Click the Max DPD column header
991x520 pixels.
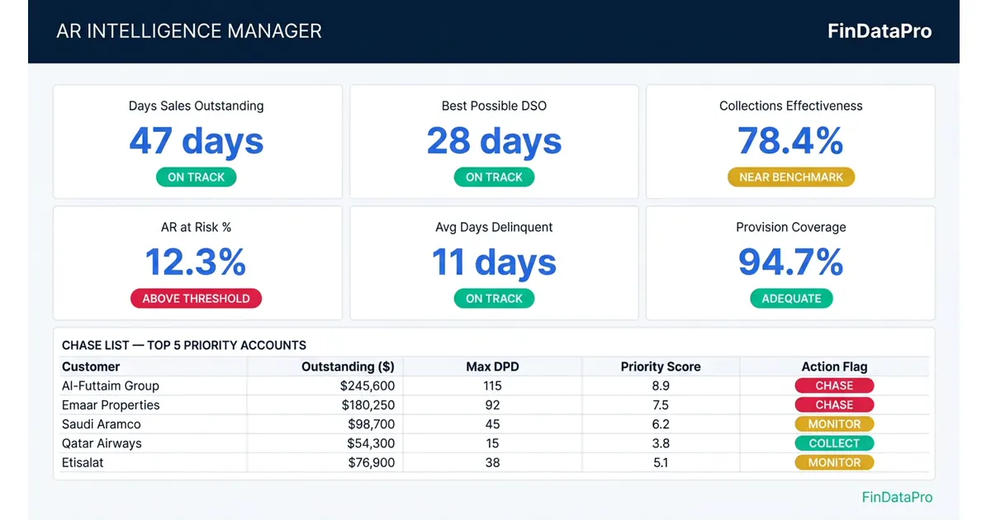pyautogui.click(x=492, y=366)
